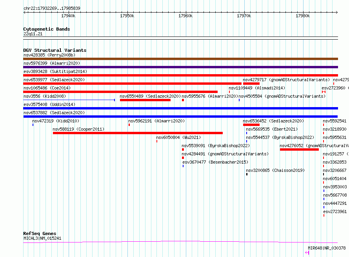The width and height of the screenshot is (349, 257).
Task: Open the nsv6536452 (Sedlazeck2020) red bar
Action: click(x=251, y=125)
